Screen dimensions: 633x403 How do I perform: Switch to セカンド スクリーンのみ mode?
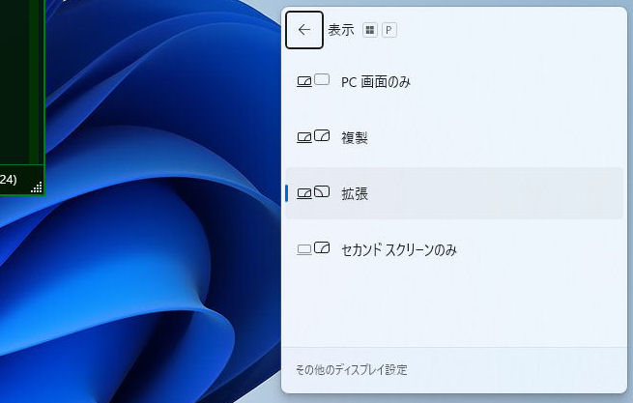pyautogui.click(x=454, y=249)
